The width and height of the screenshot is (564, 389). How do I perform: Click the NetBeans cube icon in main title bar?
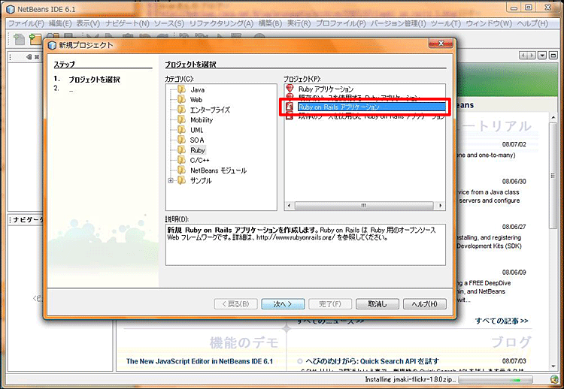tap(11, 9)
